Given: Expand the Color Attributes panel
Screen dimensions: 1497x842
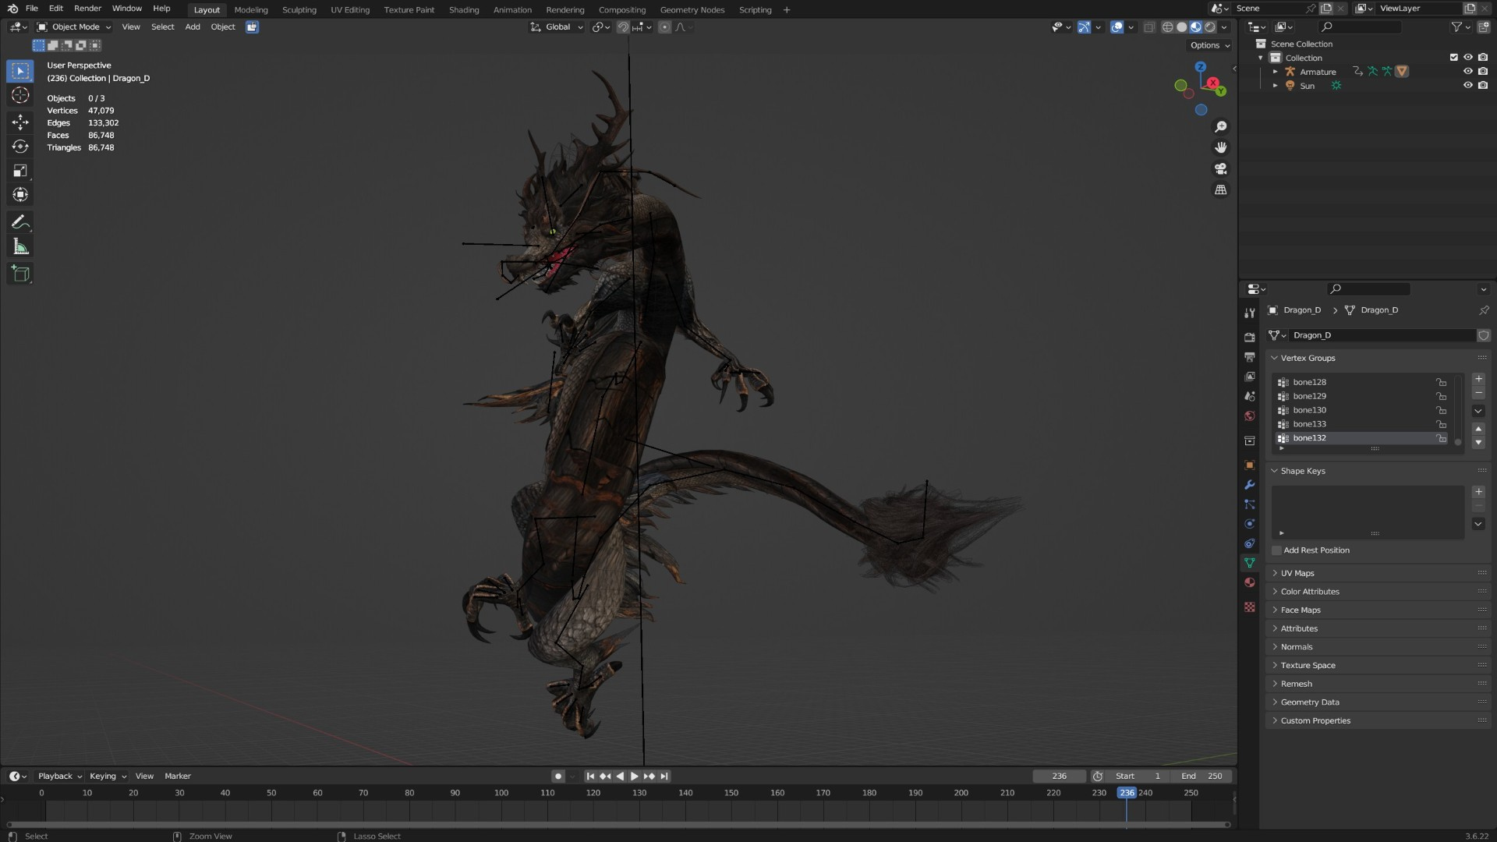Looking at the screenshot, I should click(1310, 592).
